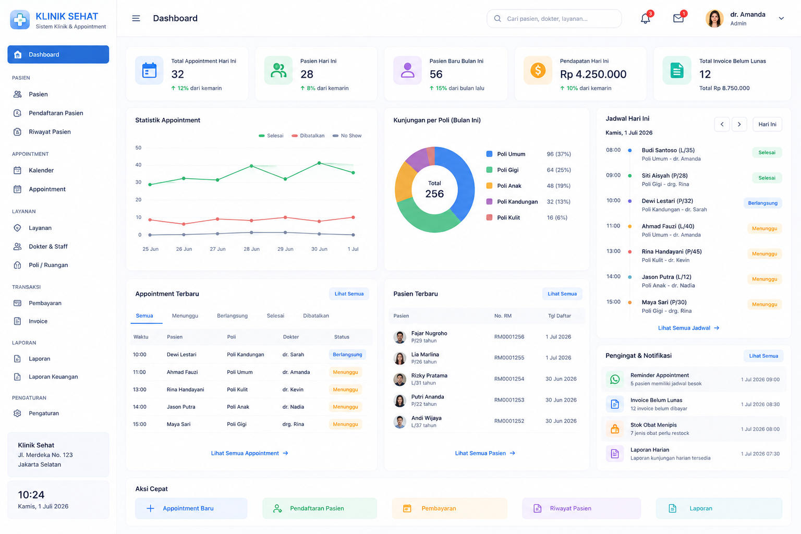801x534 pixels.
Task: Switch to the Selesai tab
Action: click(x=275, y=315)
